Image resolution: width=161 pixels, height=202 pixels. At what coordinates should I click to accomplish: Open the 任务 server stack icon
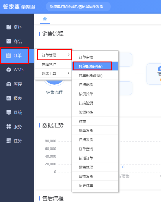coord(9,141)
